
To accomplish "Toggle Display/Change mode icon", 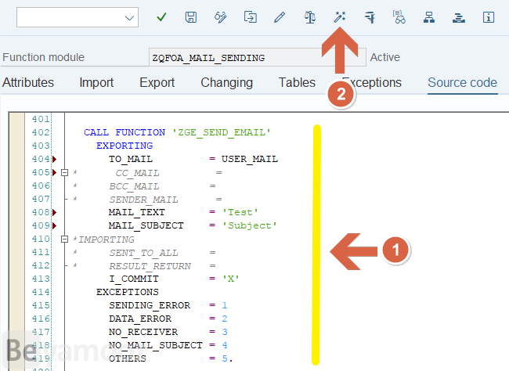I will pyautogui.click(x=221, y=16).
